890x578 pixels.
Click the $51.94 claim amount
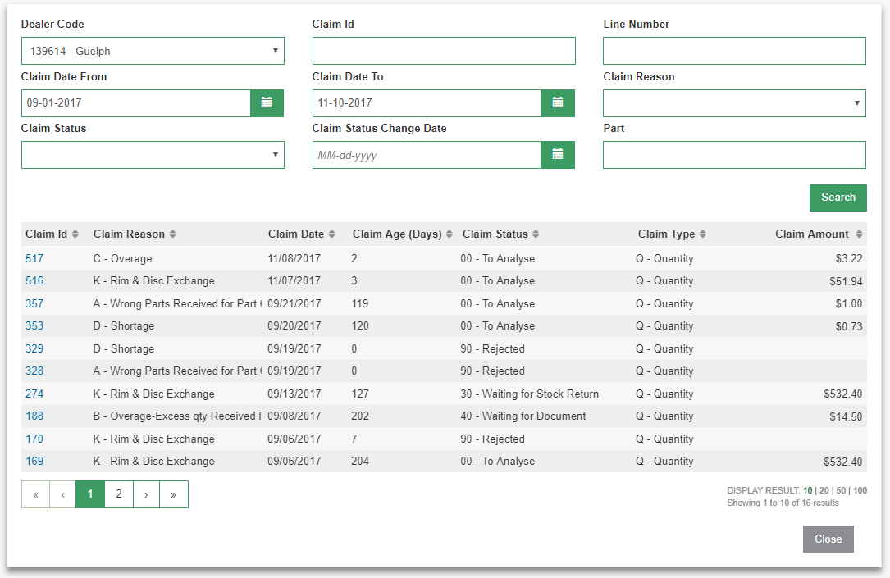coord(846,281)
